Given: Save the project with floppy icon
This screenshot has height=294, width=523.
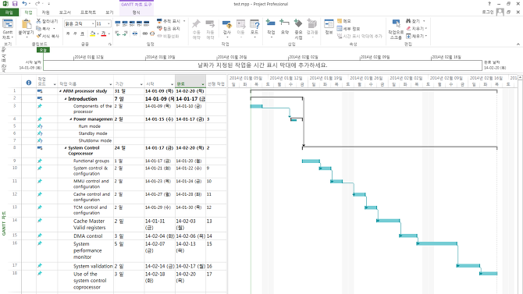Looking at the screenshot, I should pyautogui.click(x=15, y=4).
